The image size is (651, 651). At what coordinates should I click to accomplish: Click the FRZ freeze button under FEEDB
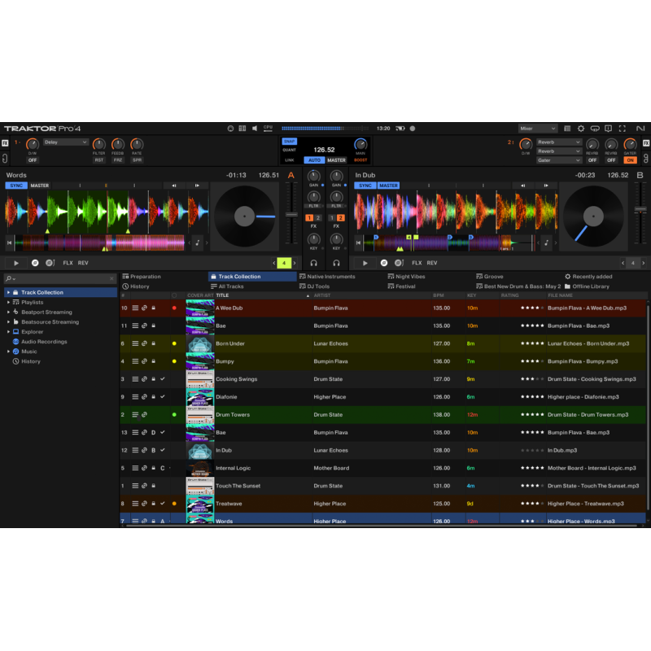[118, 160]
